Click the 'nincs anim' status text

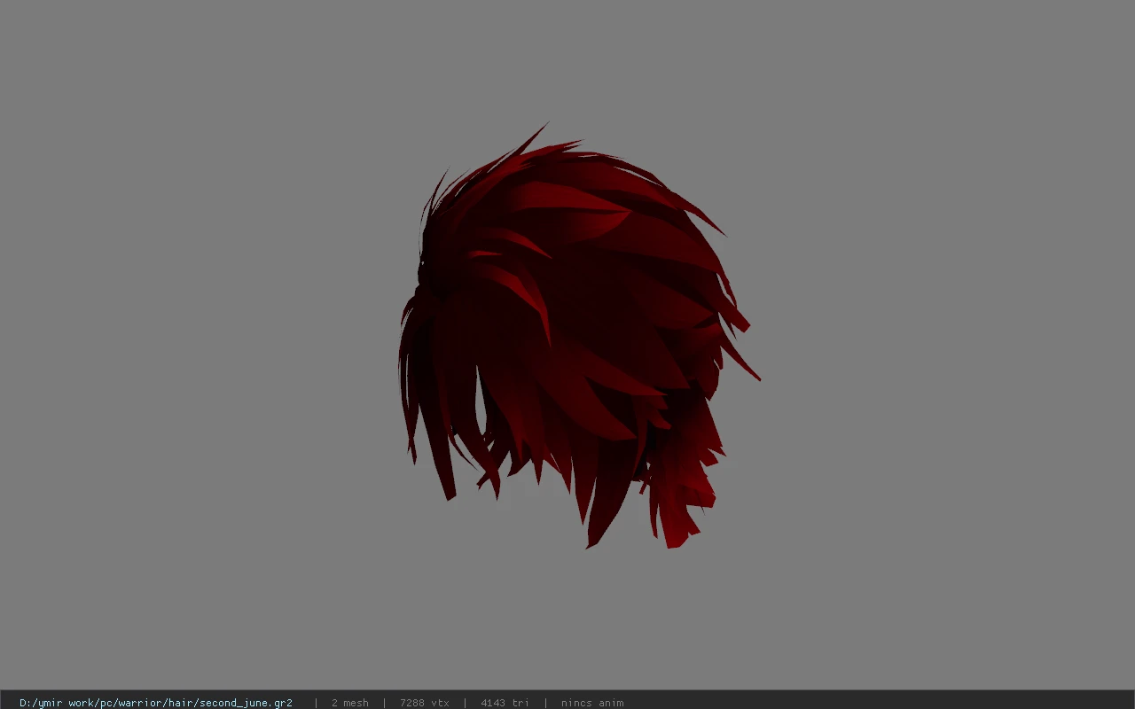pos(592,703)
